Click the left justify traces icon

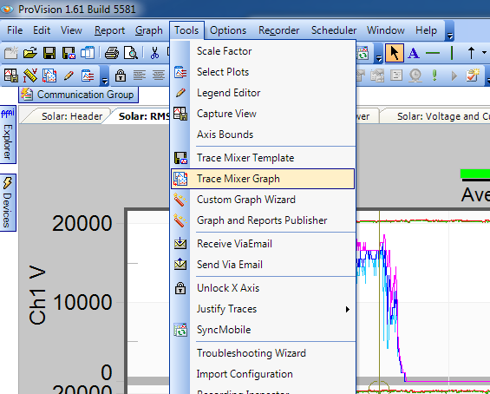tap(140, 76)
